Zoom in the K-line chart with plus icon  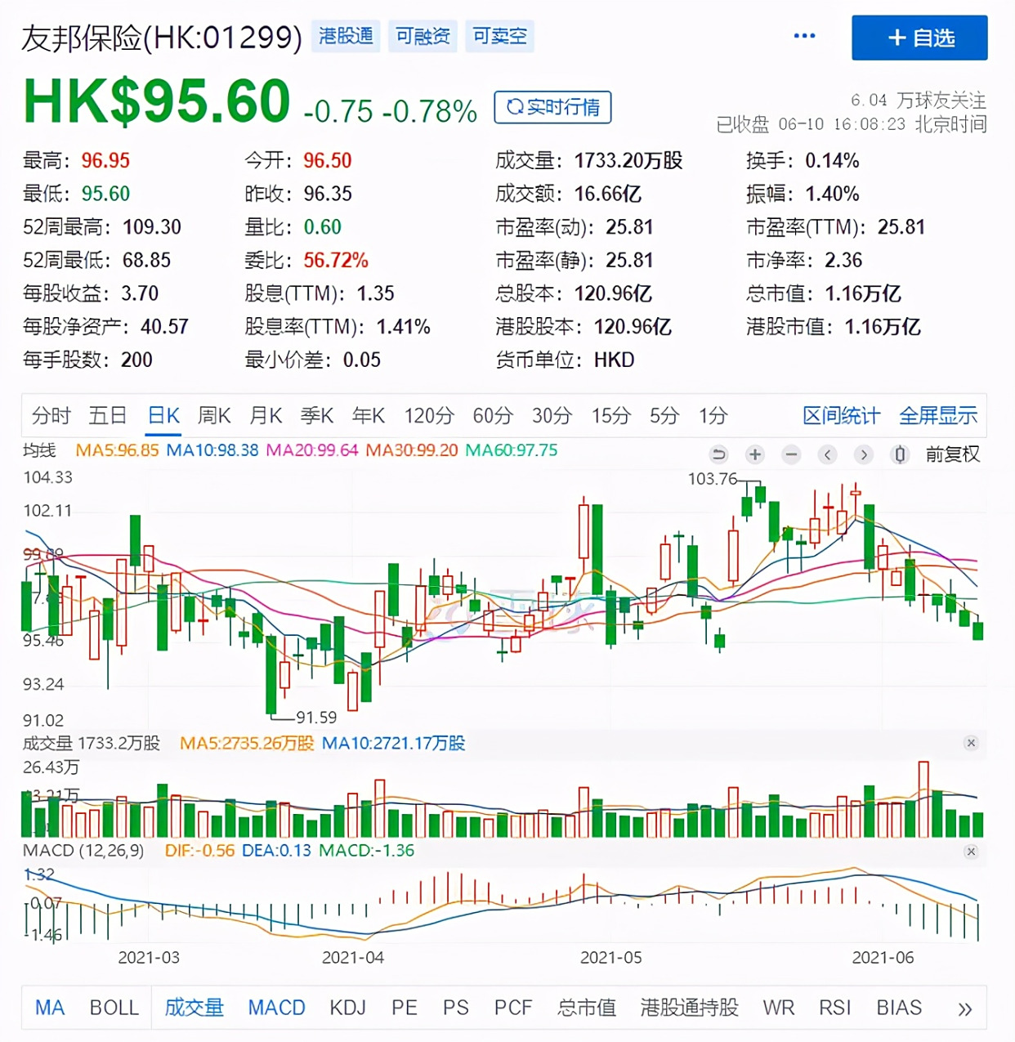pyautogui.click(x=755, y=454)
